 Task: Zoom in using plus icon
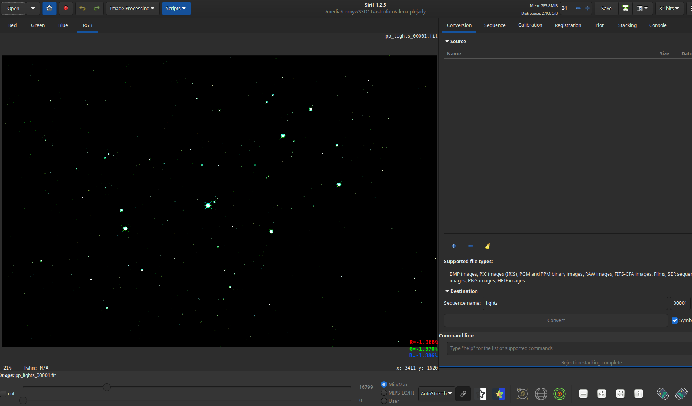pos(602,393)
